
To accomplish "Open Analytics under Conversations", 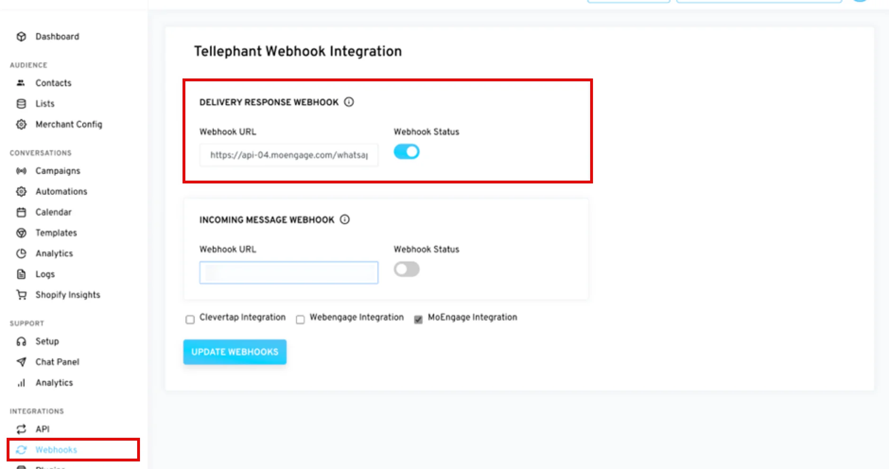I will click(54, 253).
